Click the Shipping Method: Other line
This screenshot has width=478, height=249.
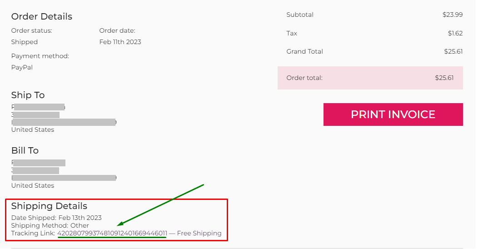[x=50, y=225]
